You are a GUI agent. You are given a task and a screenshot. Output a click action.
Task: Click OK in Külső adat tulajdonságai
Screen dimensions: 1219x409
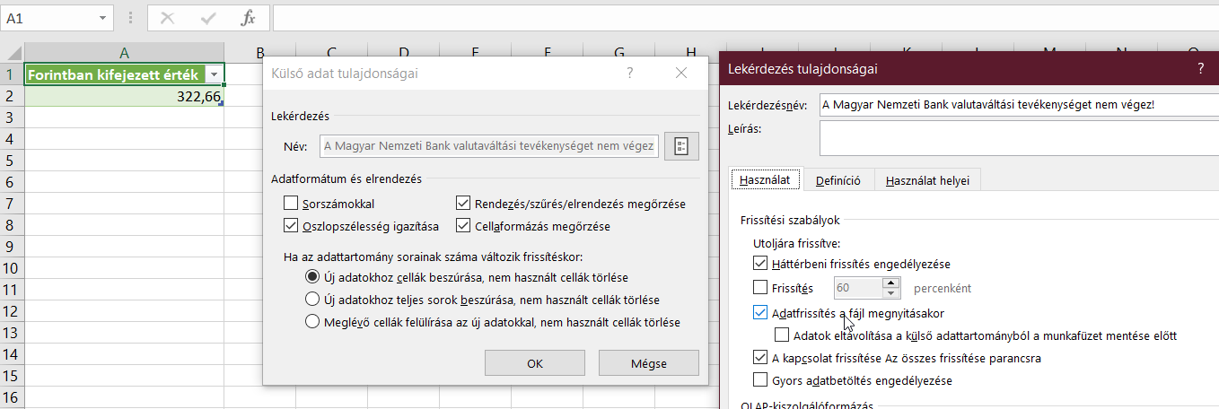(x=535, y=363)
